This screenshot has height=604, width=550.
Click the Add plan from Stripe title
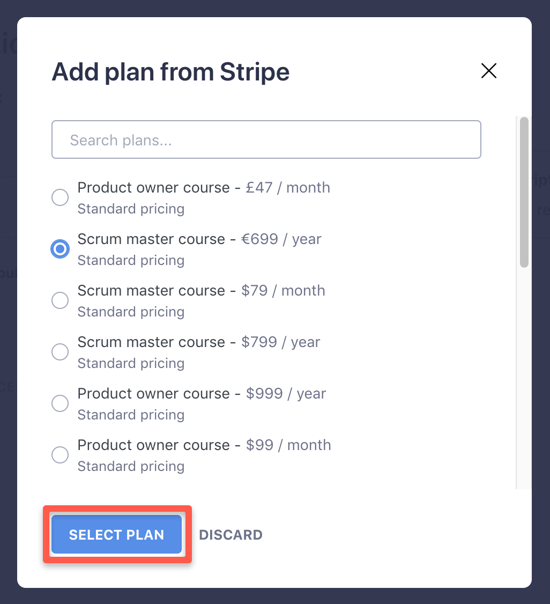pos(170,71)
